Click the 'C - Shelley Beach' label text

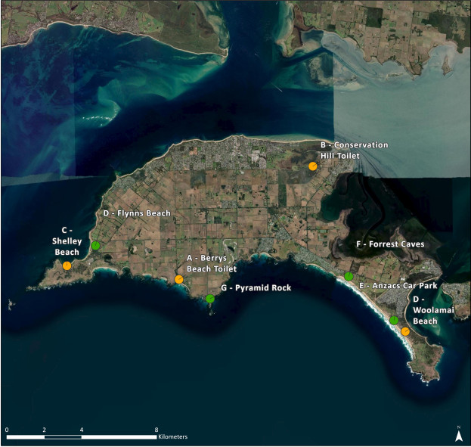[67, 241]
